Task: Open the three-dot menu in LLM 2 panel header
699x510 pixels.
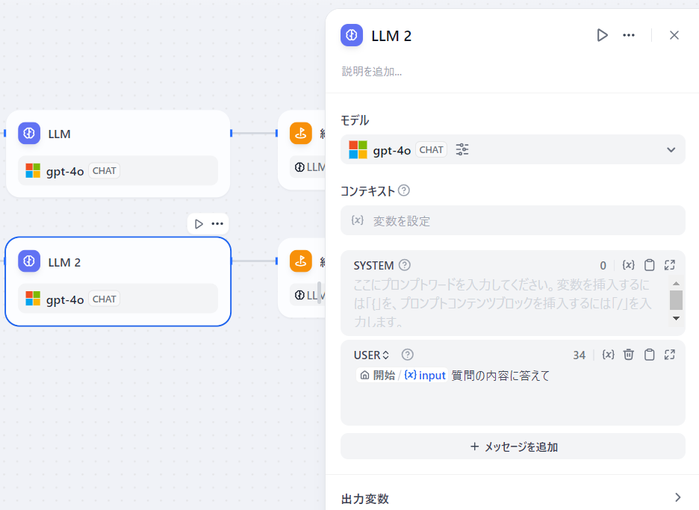Action: tap(629, 35)
